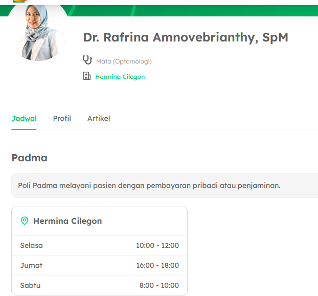Go to the Artikel tab
The image size is (318, 296).
pyautogui.click(x=99, y=118)
